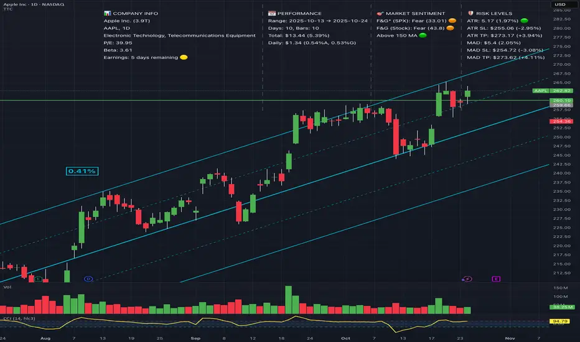This screenshot has height=342, width=580.
Task: Click 'F&G (Stock): Fear (43.8)' text
Action: point(411,28)
